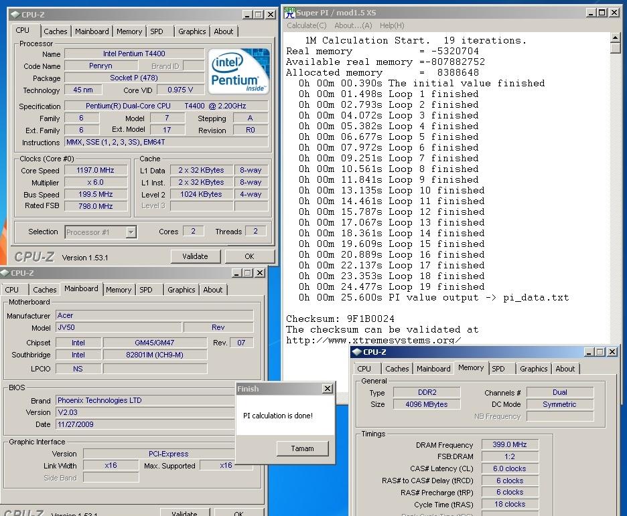Open Mainboard tab in Memory CPU-Z window
The height and width of the screenshot is (516, 627).
[433, 369]
